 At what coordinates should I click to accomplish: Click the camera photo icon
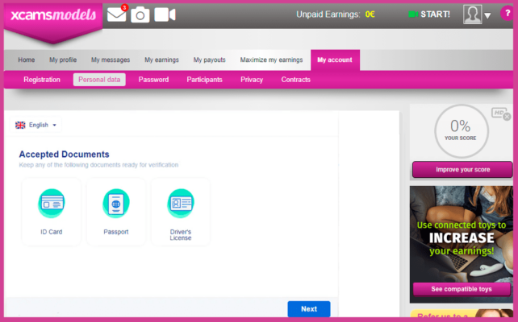[140, 14]
